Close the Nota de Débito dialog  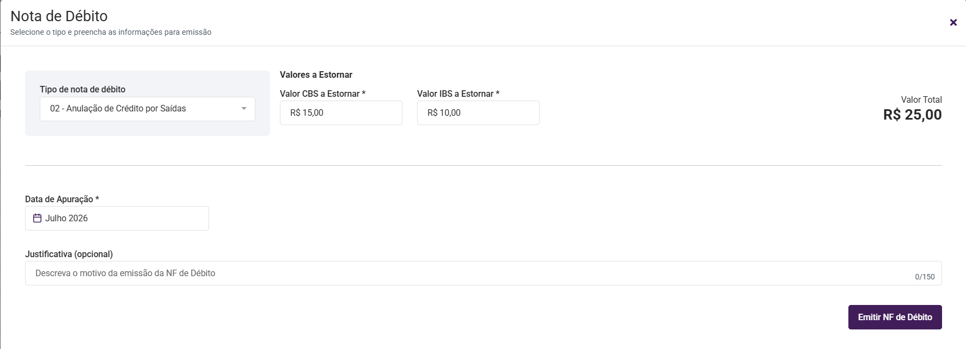point(953,22)
